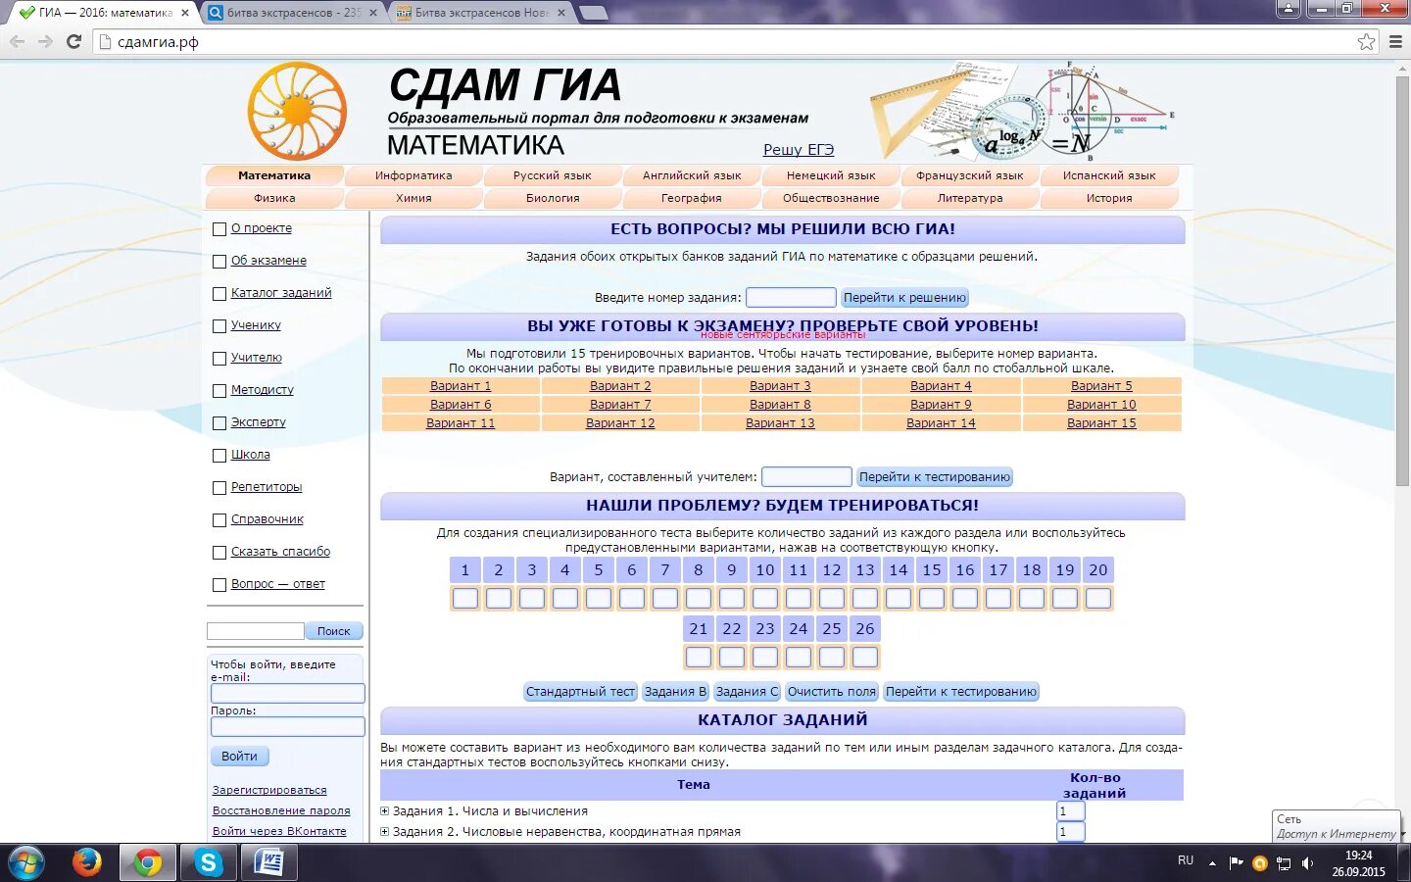Tick the checkbox next to Школа
Screen dimensions: 1411x882
[219, 456]
